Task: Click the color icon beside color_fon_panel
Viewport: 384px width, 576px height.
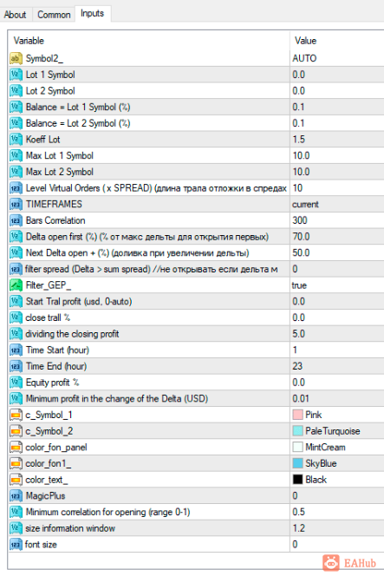Action: point(16,448)
